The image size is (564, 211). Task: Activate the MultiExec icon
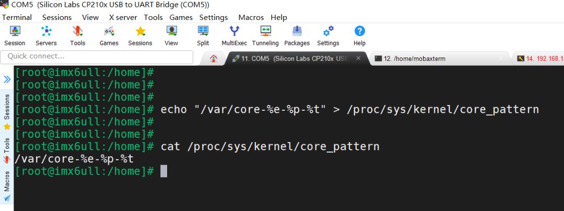coord(234,36)
